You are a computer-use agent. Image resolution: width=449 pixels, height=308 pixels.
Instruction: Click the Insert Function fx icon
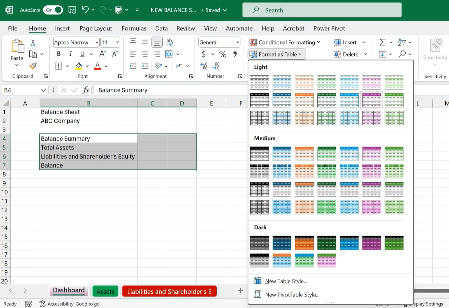pyautogui.click(x=86, y=90)
